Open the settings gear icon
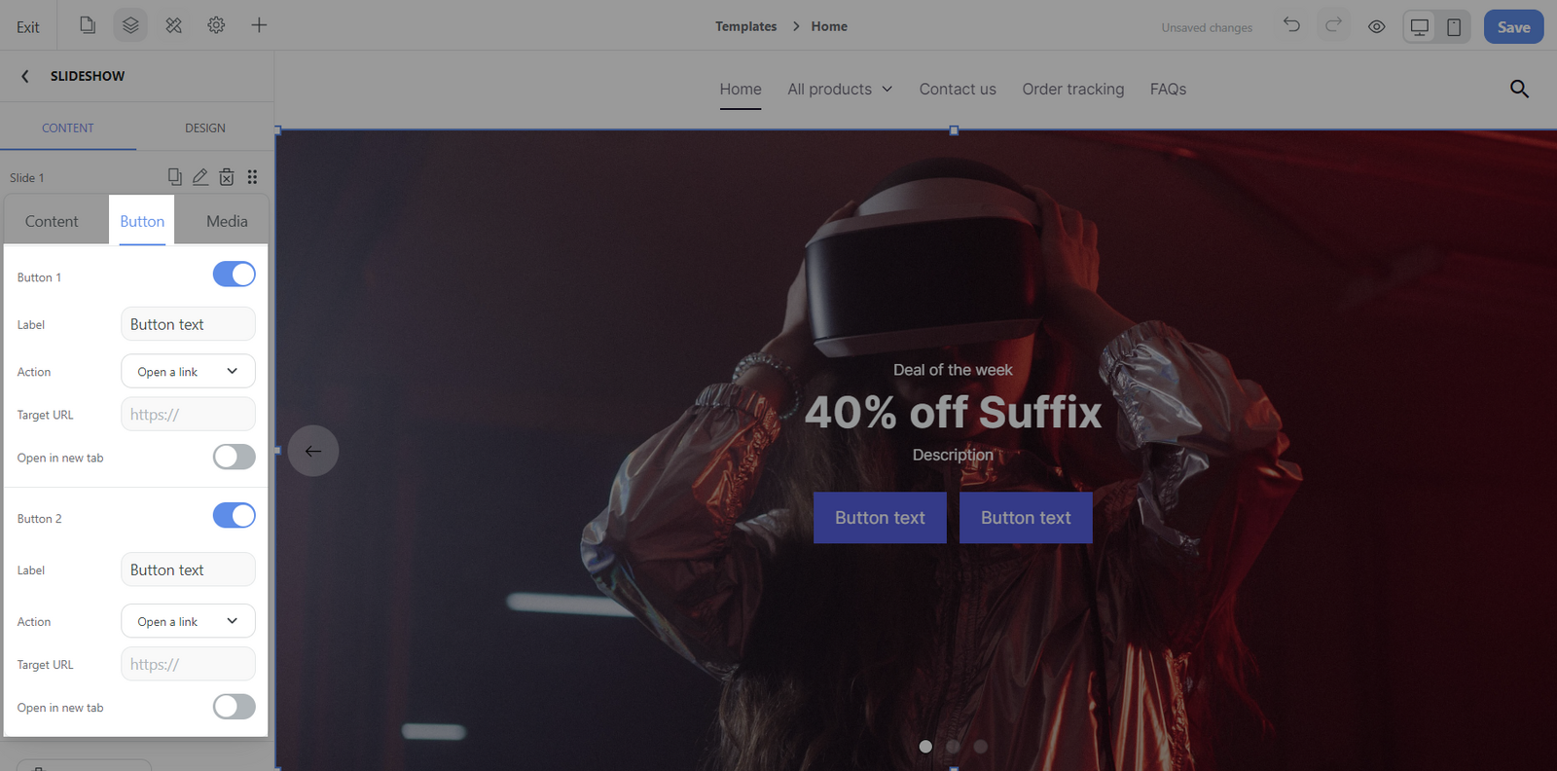 click(x=216, y=25)
